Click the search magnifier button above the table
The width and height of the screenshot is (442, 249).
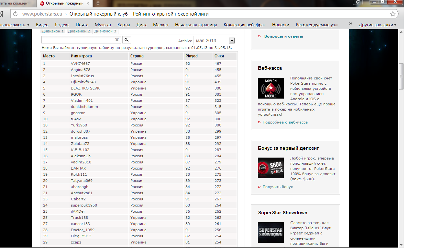(x=127, y=40)
